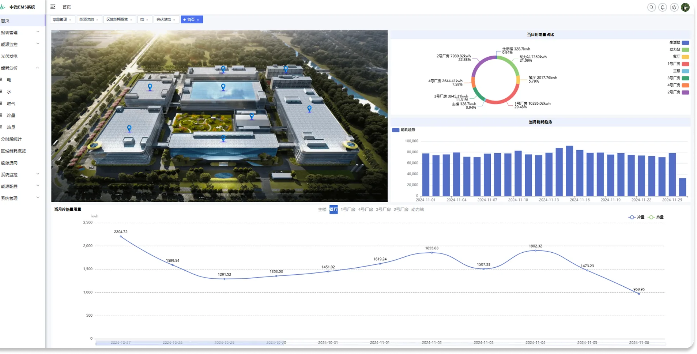Click the purple 2号厂房 legend color swatch
697x354 pixels.
[x=686, y=92]
